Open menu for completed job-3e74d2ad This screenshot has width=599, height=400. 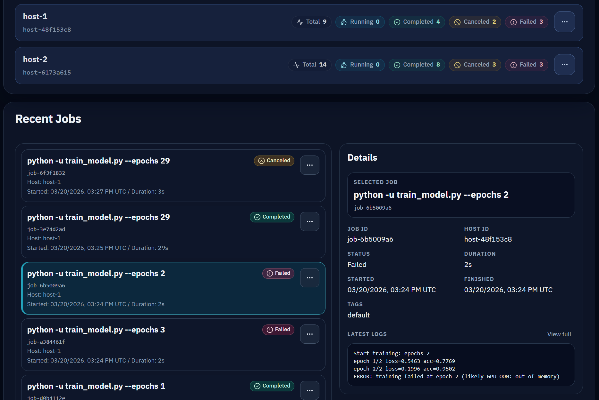click(x=309, y=221)
